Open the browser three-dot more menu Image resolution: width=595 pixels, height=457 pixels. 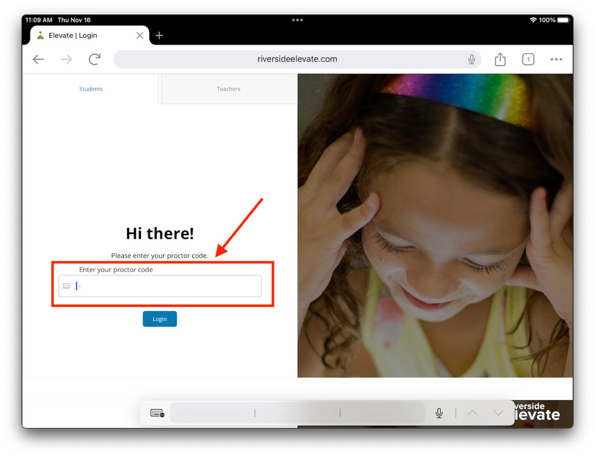click(556, 60)
